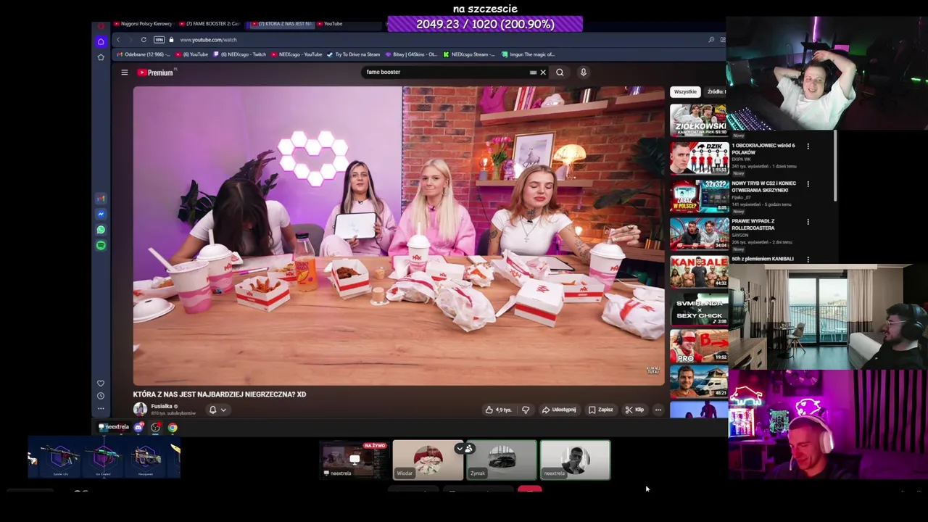Open 'NOWY TRYB W CS2' video title

click(763, 187)
